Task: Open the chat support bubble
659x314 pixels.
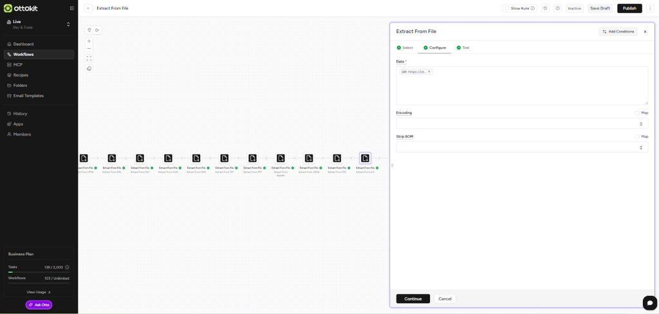Action: click(x=650, y=302)
